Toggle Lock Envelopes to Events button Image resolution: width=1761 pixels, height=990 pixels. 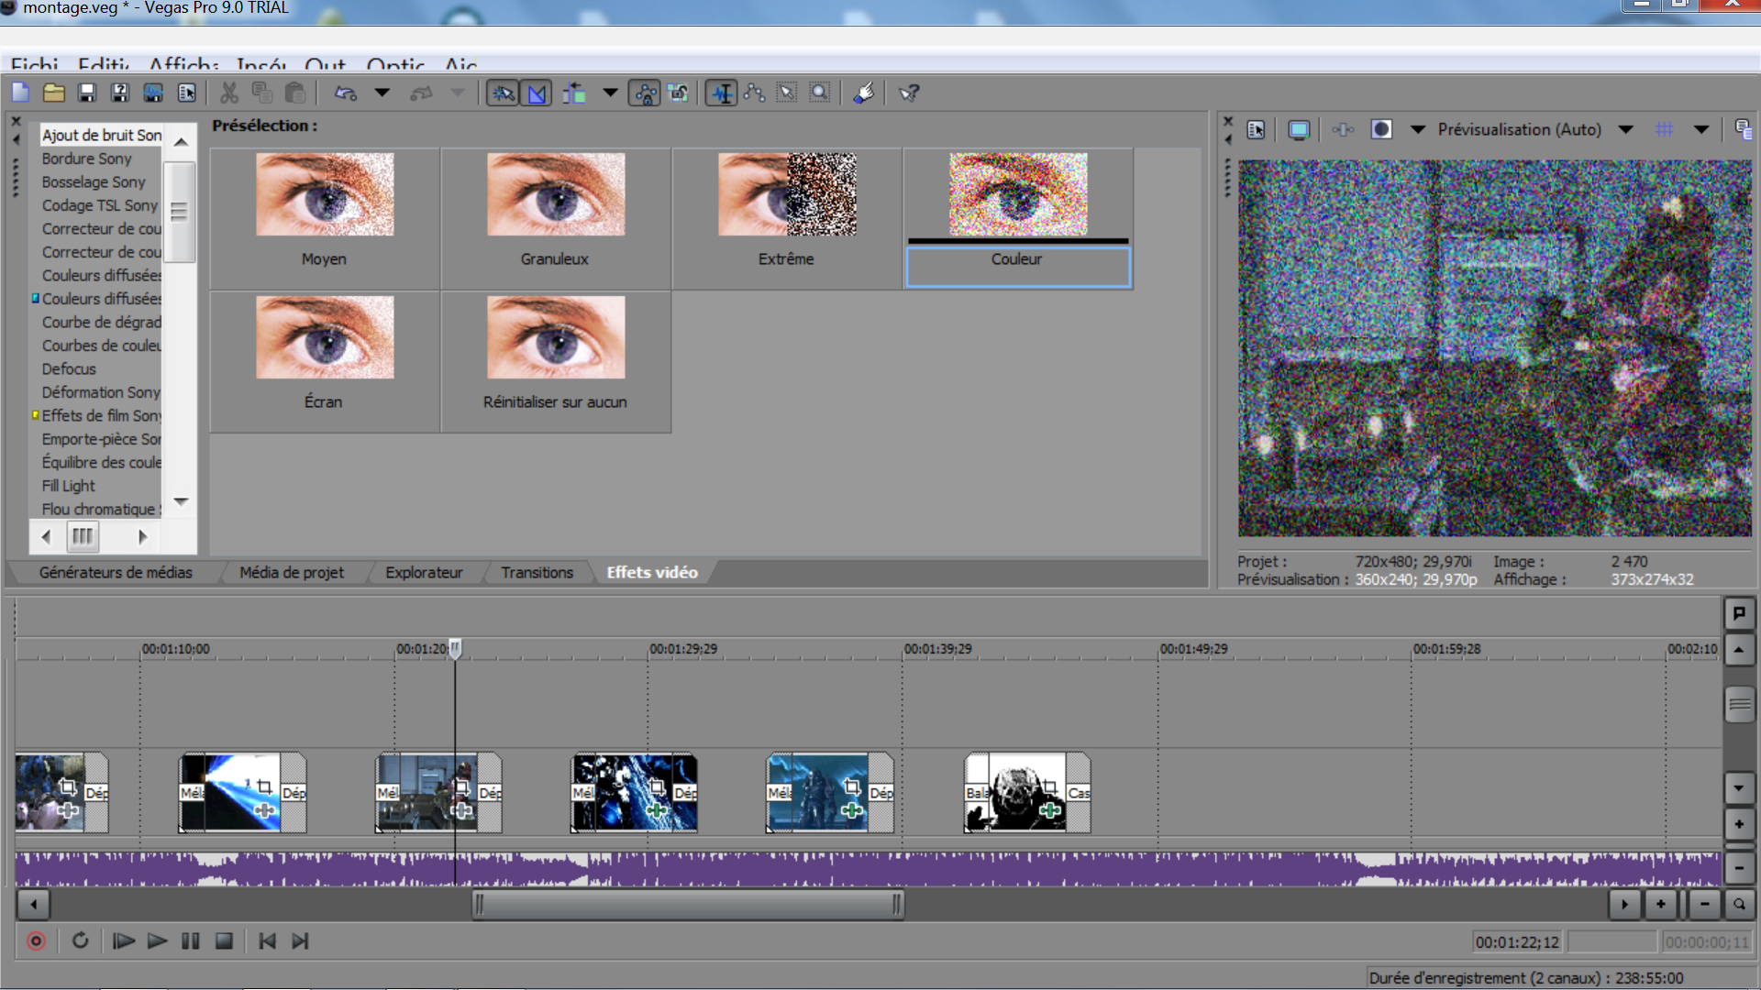645,93
